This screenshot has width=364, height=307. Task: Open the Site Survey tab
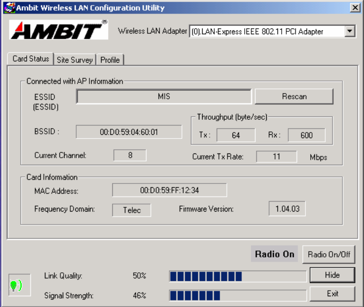[75, 60]
